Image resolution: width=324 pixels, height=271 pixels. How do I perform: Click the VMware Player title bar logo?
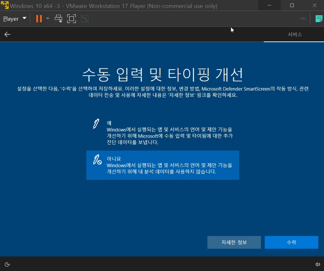(x=5, y=5)
